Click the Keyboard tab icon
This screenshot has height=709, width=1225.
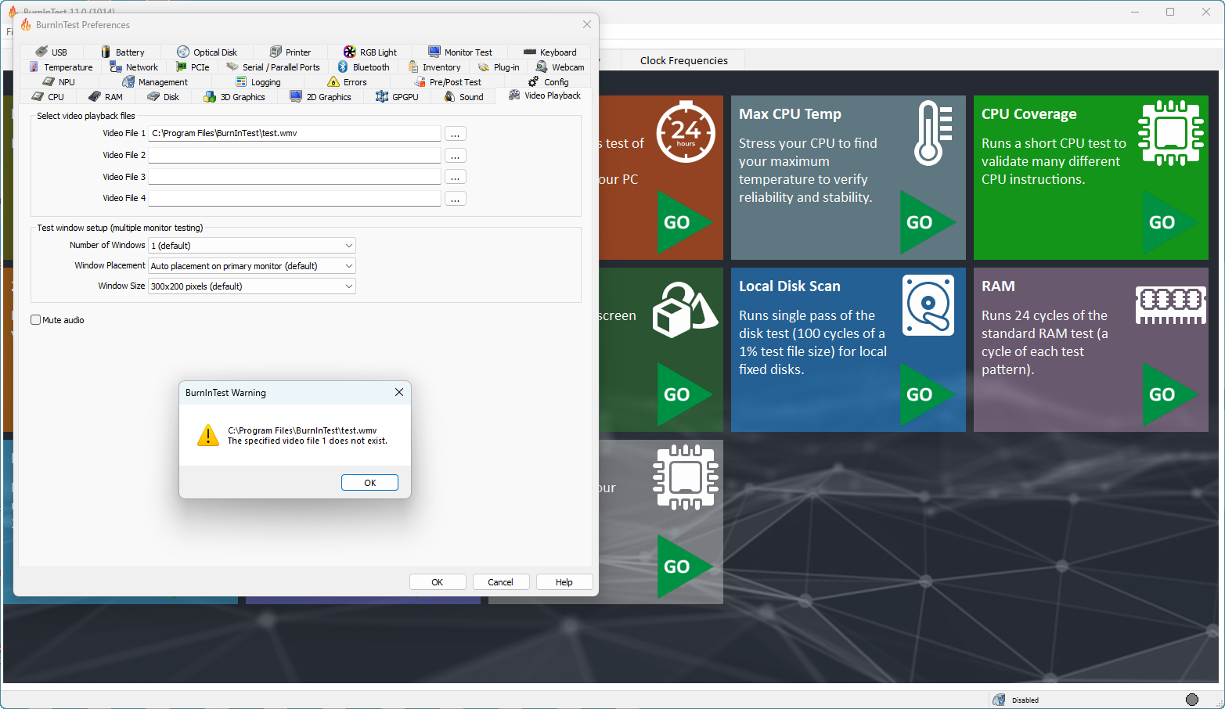[530, 52]
